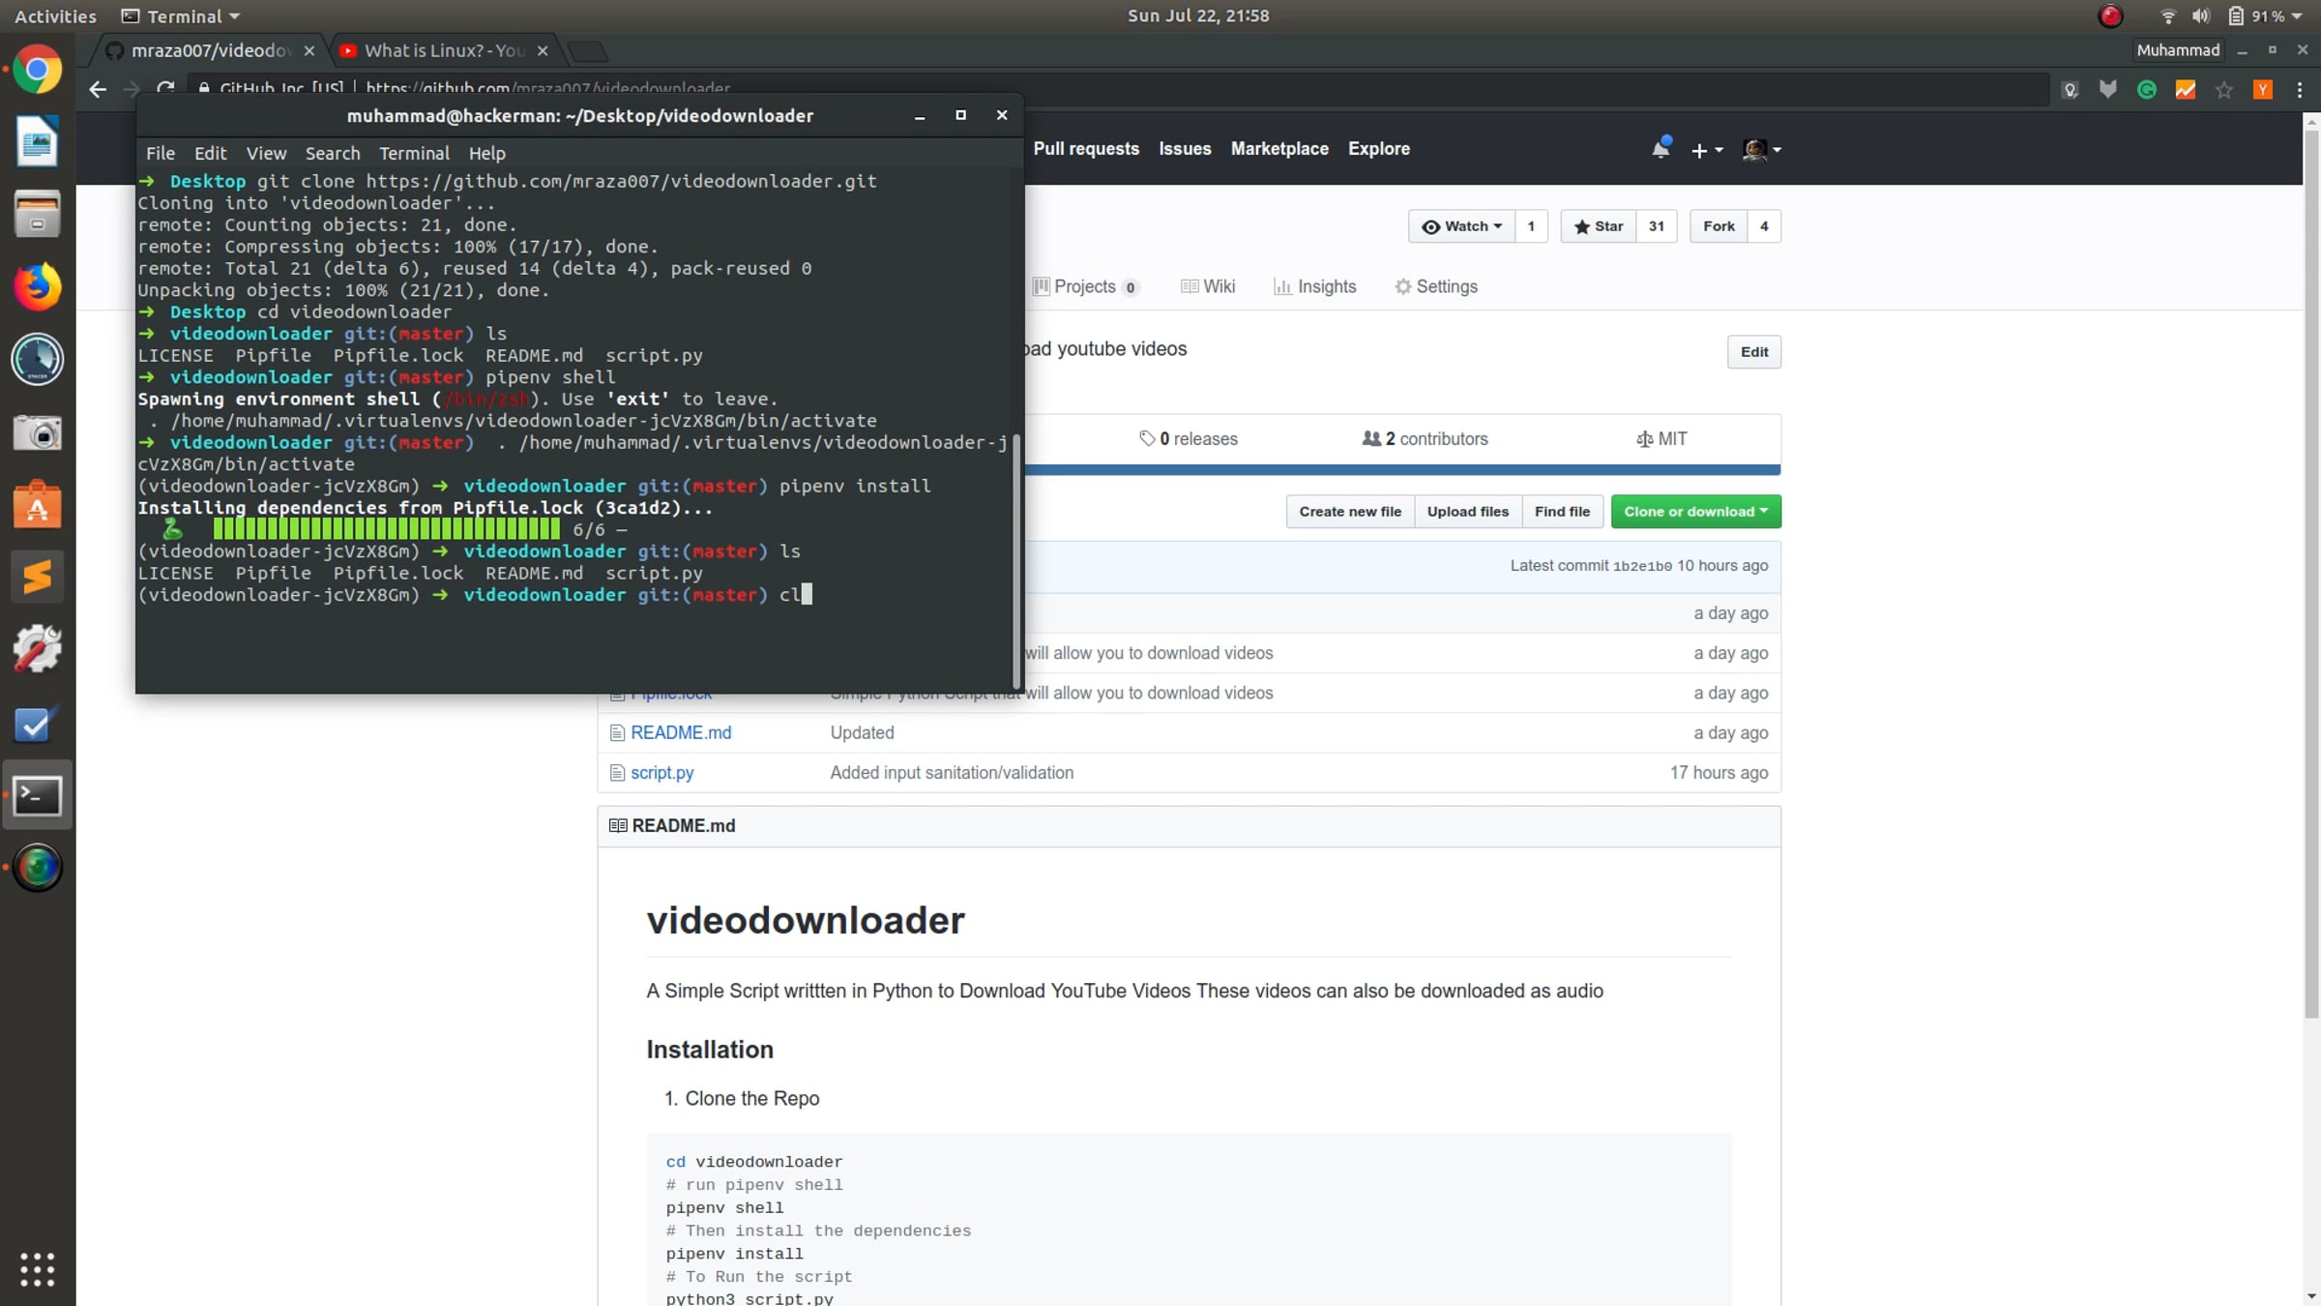The height and width of the screenshot is (1306, 2321).
Task: Open Google Chrome from the dock
Action: [x=37, y=71]
